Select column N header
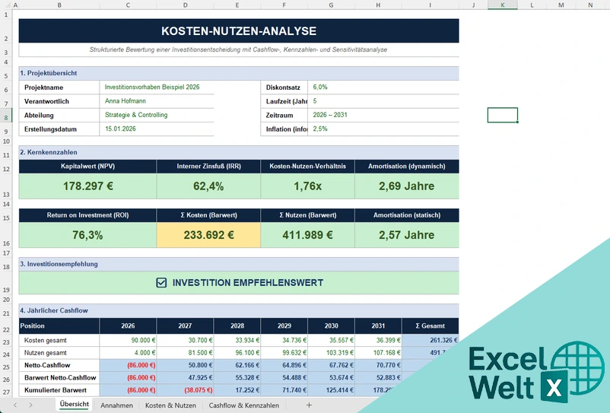Screen dimensions: 610x413 [x=590, y=5]
